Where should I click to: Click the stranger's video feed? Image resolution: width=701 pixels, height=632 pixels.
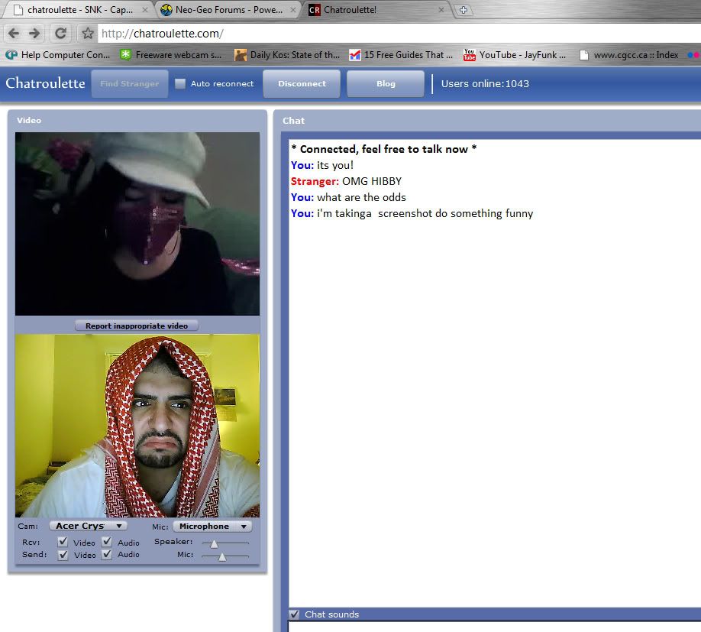tap(137, 224)
